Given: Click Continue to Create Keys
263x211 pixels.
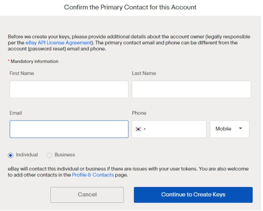Looking at the screenshot, I should tap(193, 195).
